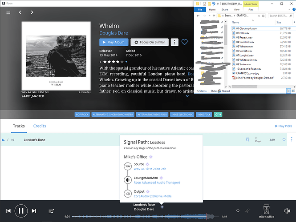Click the Play Picks link

point(284,126)
